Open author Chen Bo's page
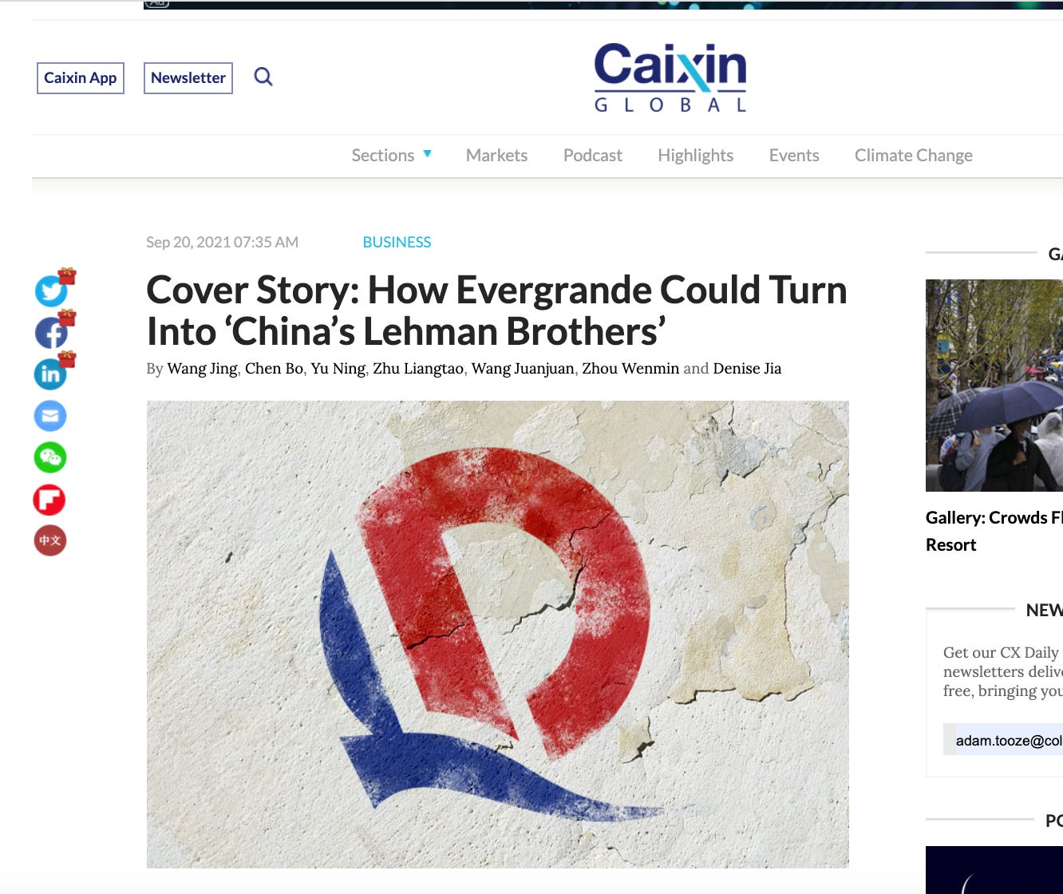This screenshot has width=1063, height=894. coord(274,369)
